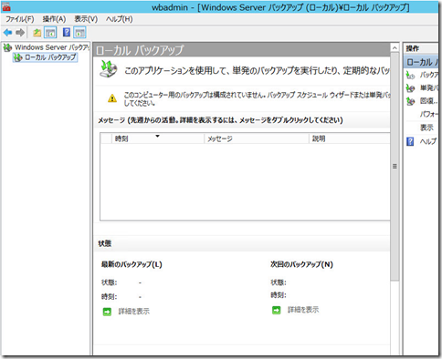Click the ヘルプ question icon in 操作 pane
442x359 pixels.
(x=410, y=141)
